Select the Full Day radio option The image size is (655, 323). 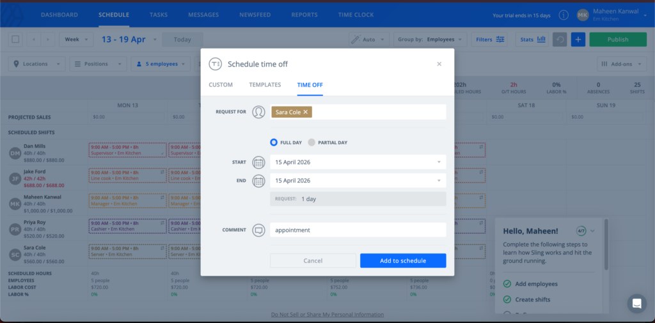(274, 142)
